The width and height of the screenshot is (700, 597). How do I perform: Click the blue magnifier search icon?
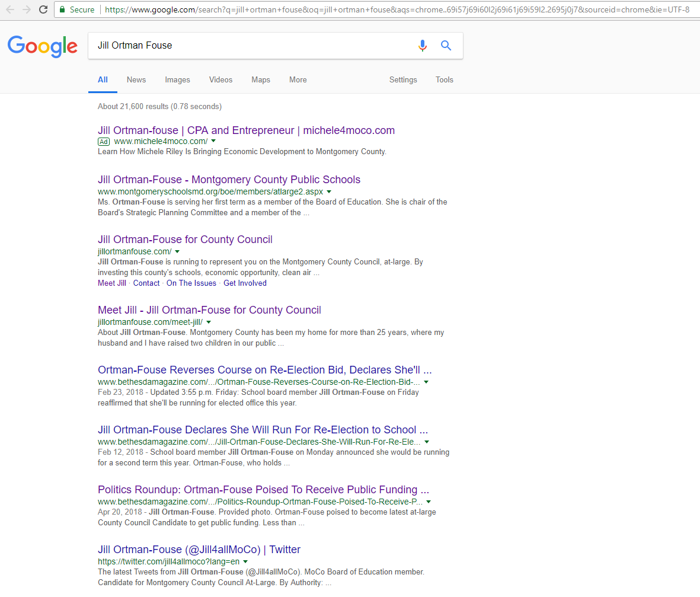(446, 45)
